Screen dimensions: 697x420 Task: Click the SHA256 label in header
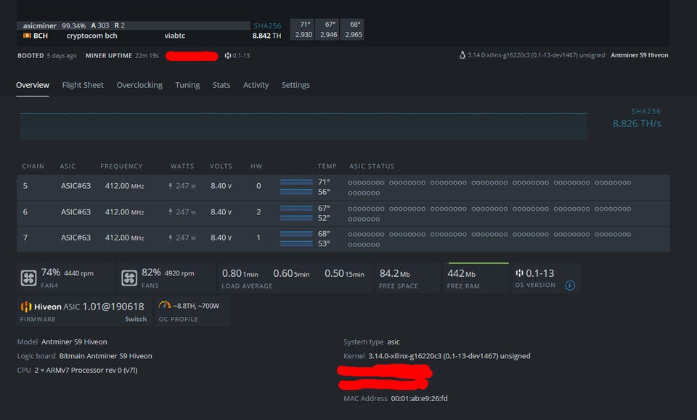267,26
